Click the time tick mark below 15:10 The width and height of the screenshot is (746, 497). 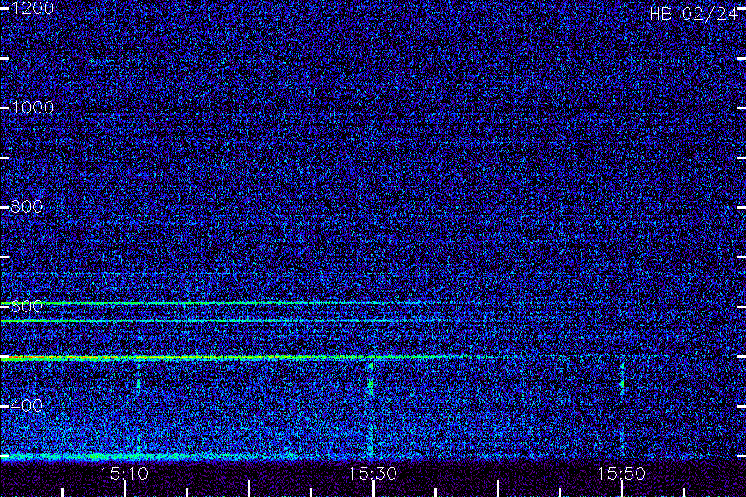tap(124, 489)
